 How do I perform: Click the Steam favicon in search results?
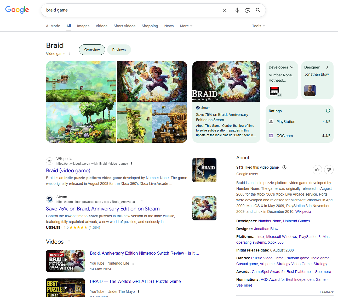(x=50, y=199)
